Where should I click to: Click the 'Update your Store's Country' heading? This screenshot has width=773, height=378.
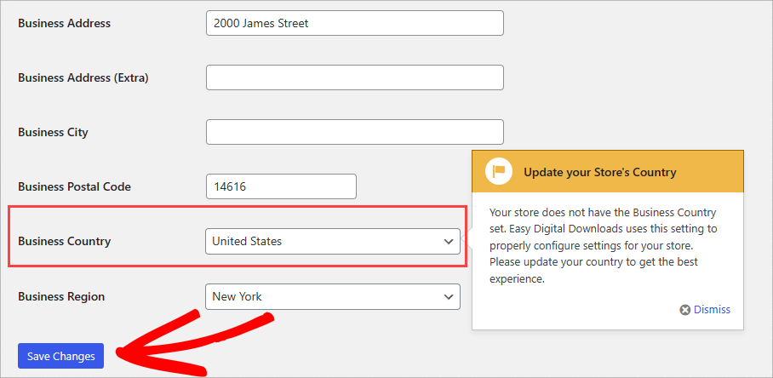point(599,172)
